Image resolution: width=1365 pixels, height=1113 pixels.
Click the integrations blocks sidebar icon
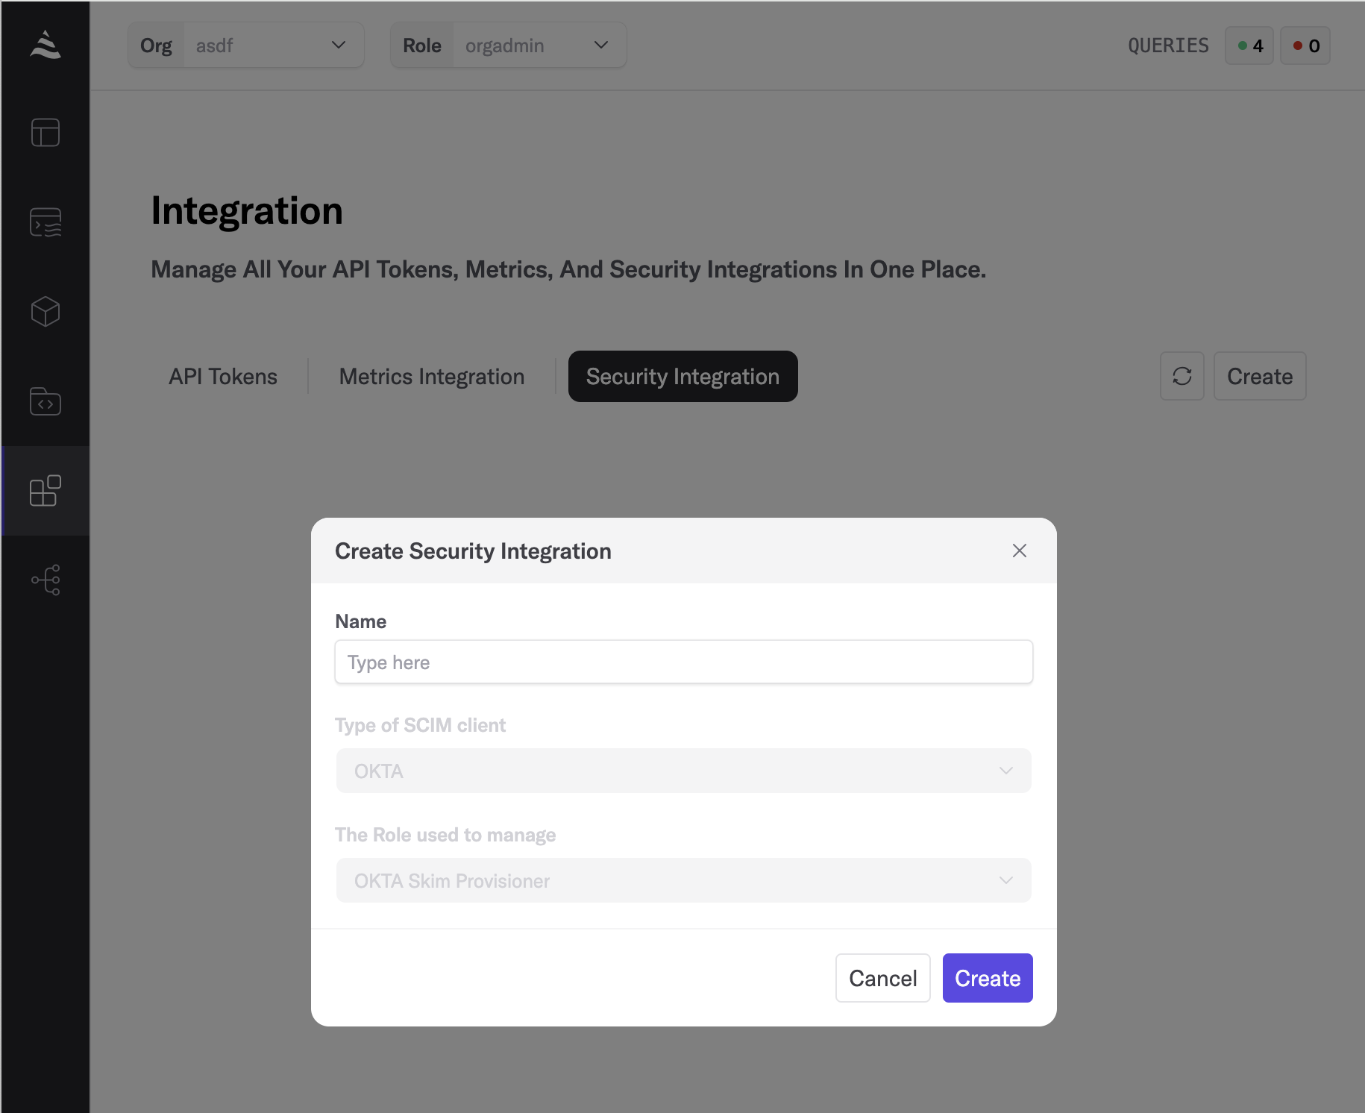click(45, 491)
